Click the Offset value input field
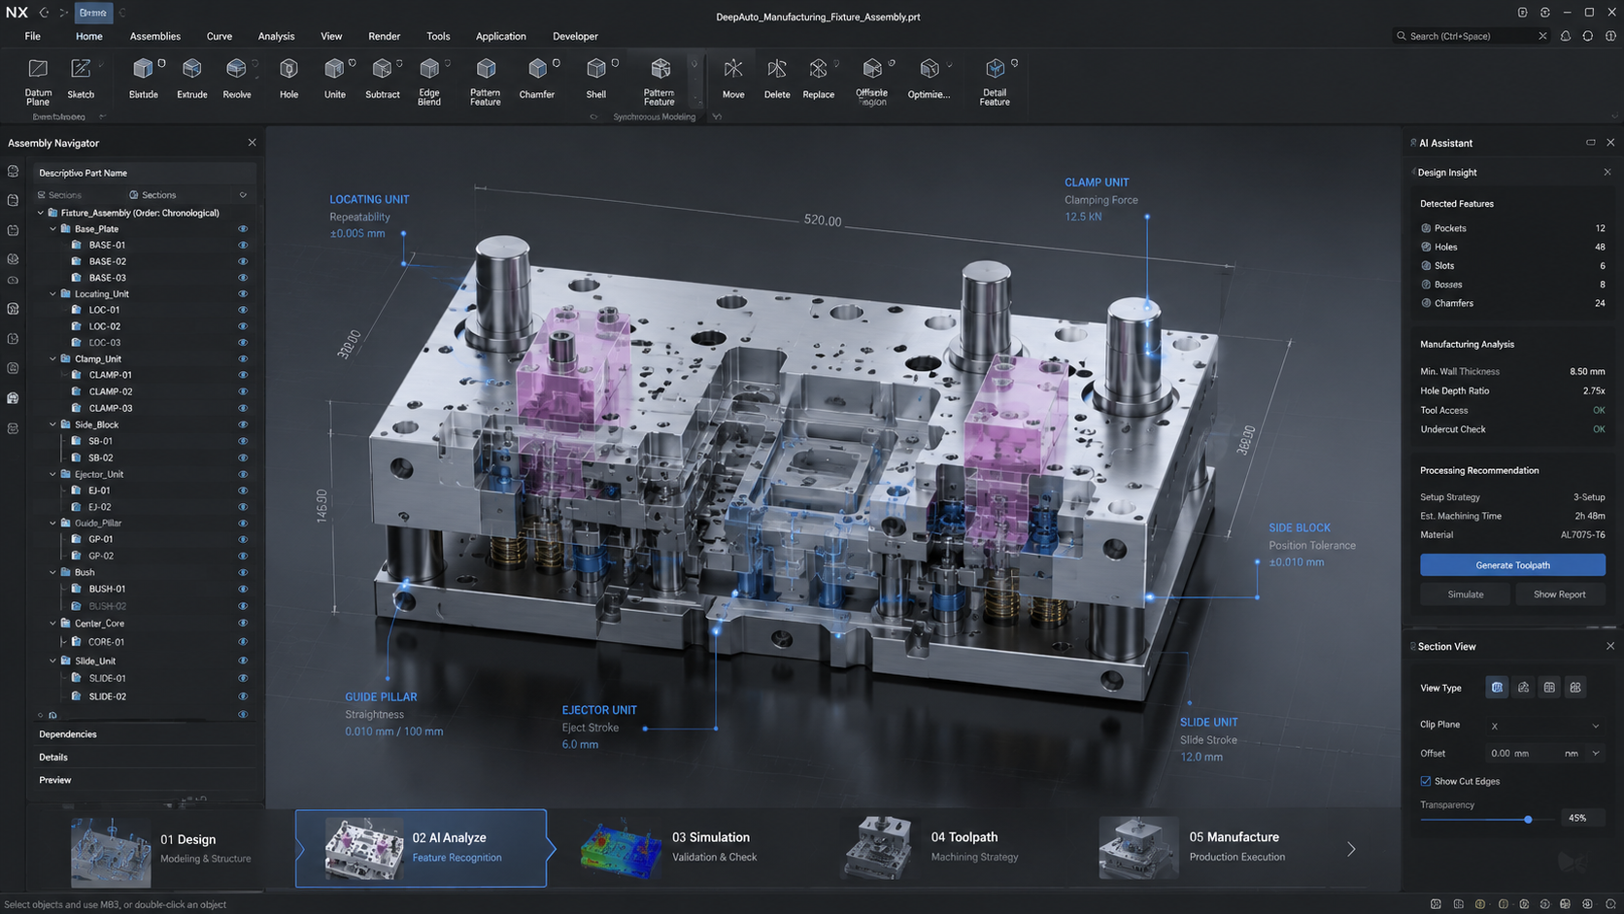Viewport: 1624px width, 914px height. (1520, 754)
